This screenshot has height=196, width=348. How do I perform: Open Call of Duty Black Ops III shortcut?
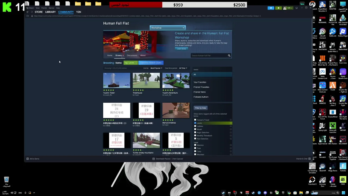tap(322, 60)
